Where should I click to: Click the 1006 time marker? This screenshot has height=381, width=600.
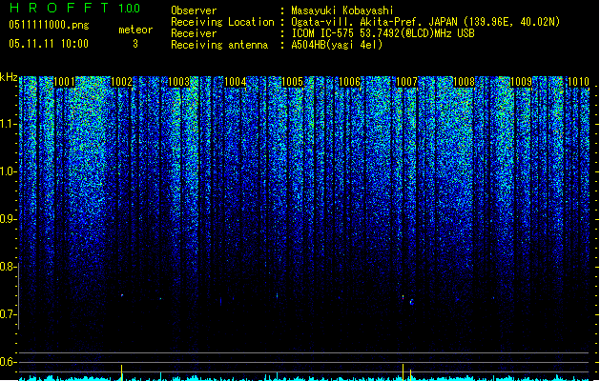(x=349, y=82)
